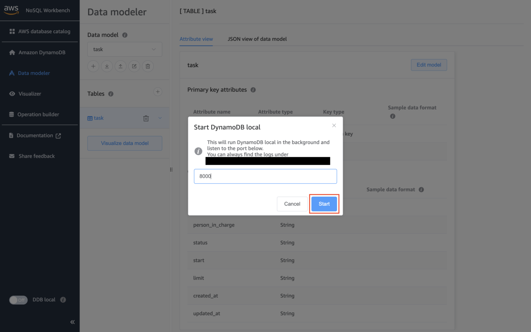Click the Tables info tooltip icon
This screenshot has width=531, height=332.
coord(111,94)
